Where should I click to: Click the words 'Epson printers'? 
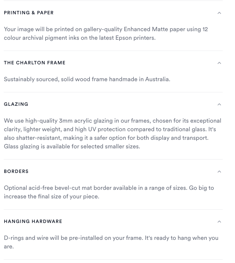(135, 38)
